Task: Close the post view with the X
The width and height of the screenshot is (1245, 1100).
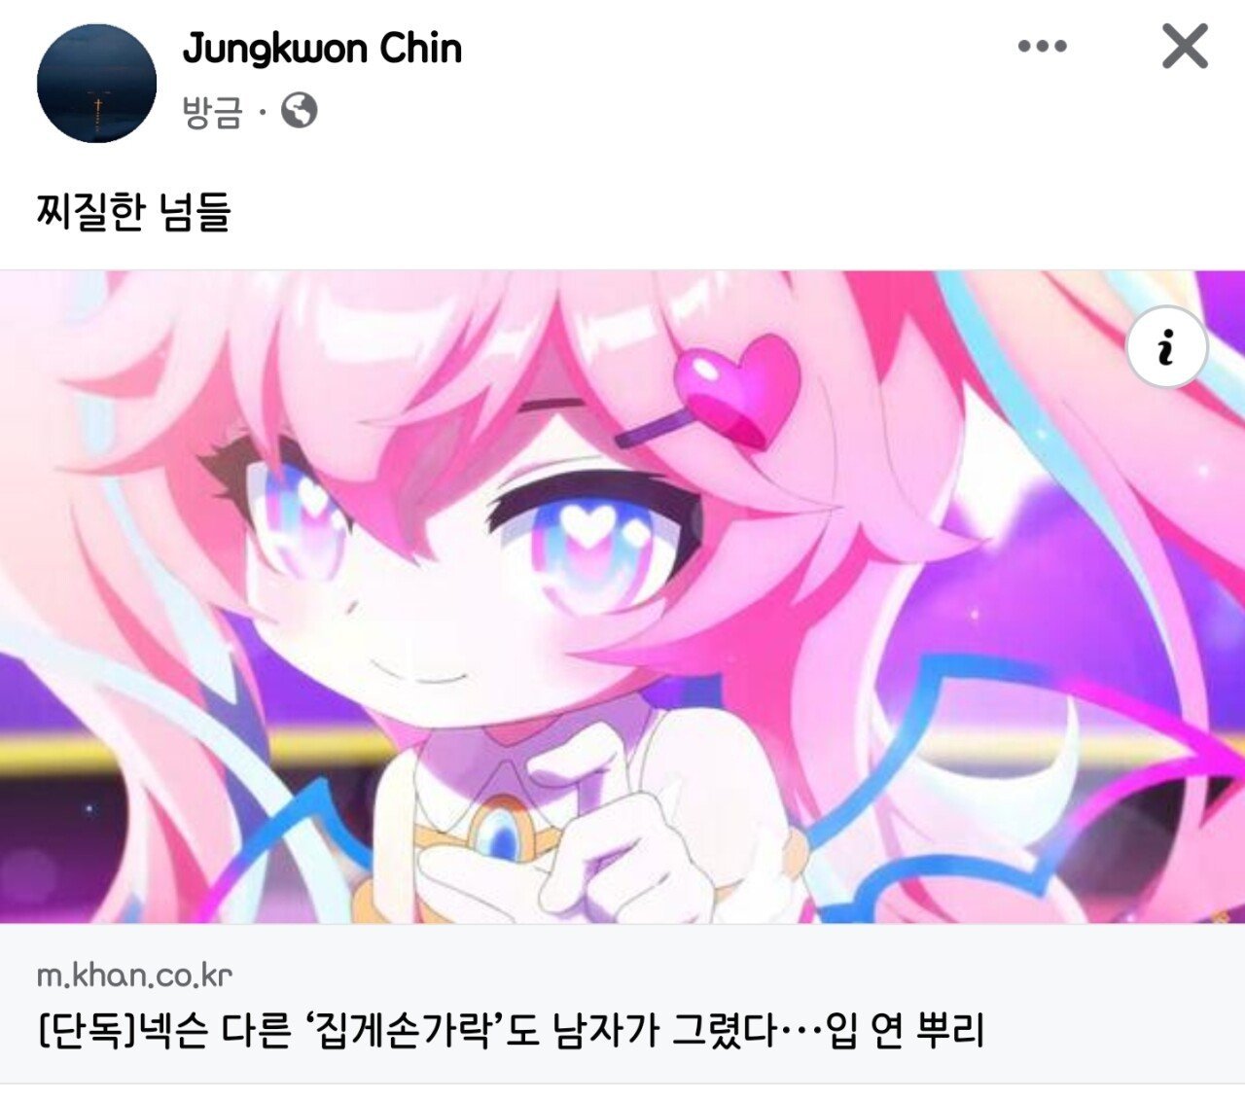Action: tap(1185, 46)
